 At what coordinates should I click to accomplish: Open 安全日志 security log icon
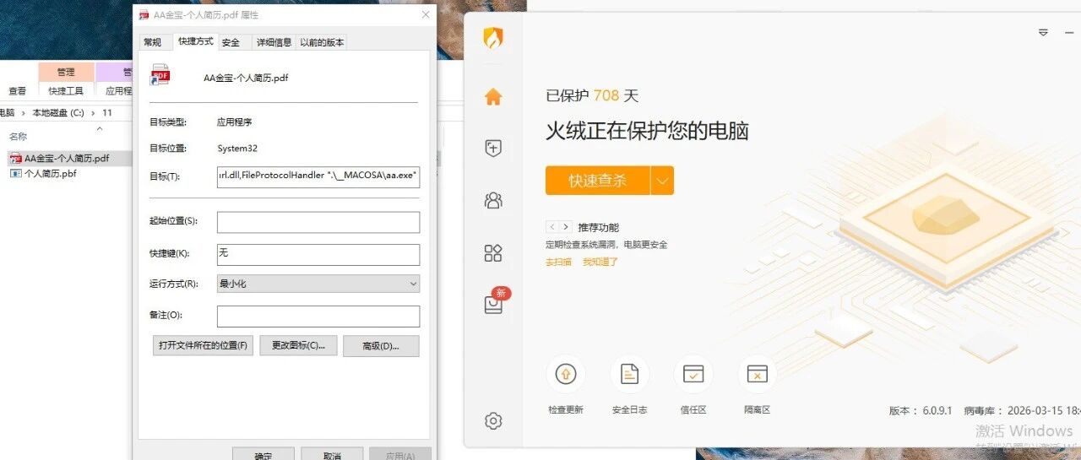pos(629,374)
